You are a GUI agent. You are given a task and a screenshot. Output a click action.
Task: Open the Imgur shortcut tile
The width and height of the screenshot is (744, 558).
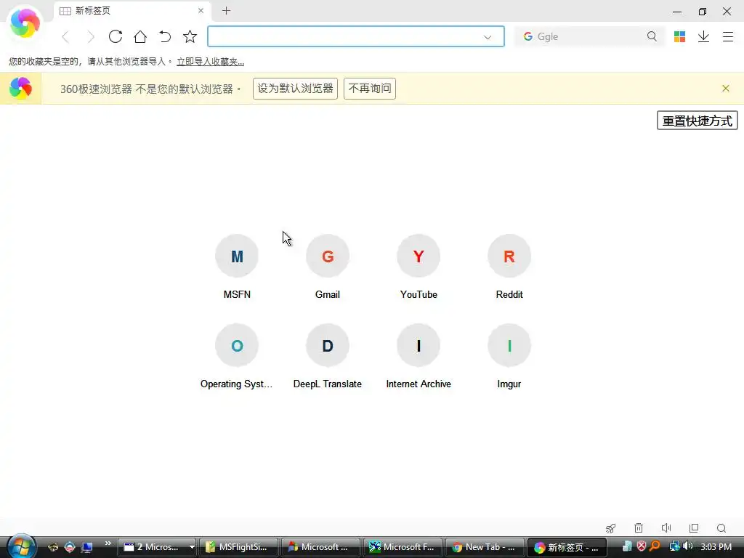coord(509,356)
